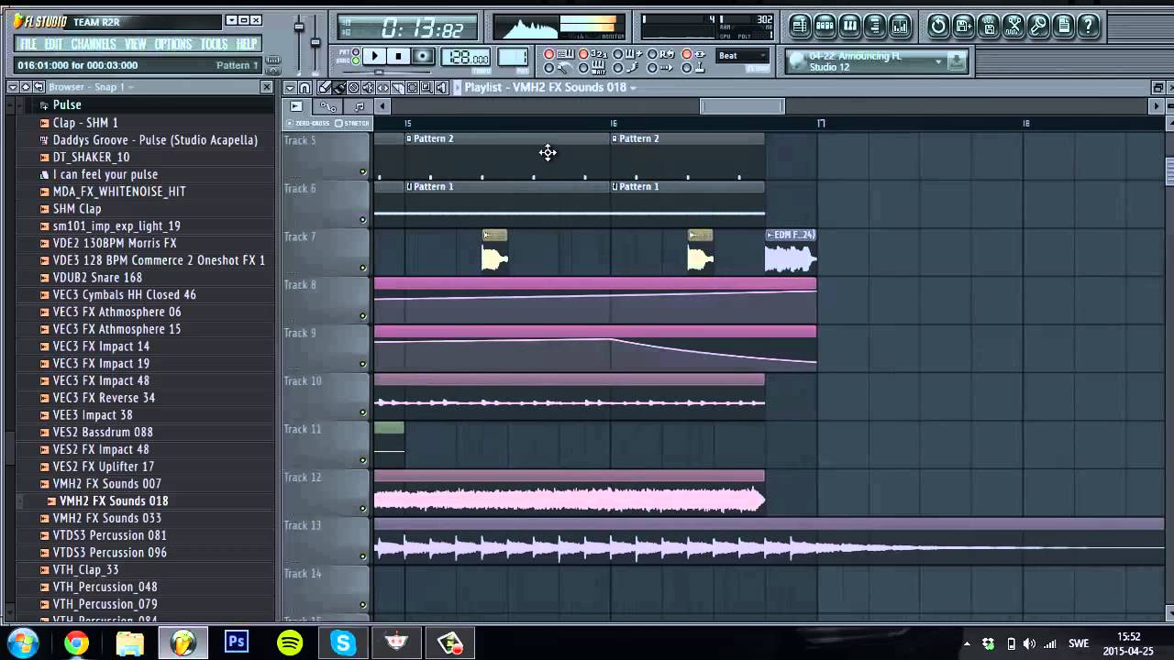Click the question mark help icon
The image size is (1174, 660).
(x=1088, y=26)
